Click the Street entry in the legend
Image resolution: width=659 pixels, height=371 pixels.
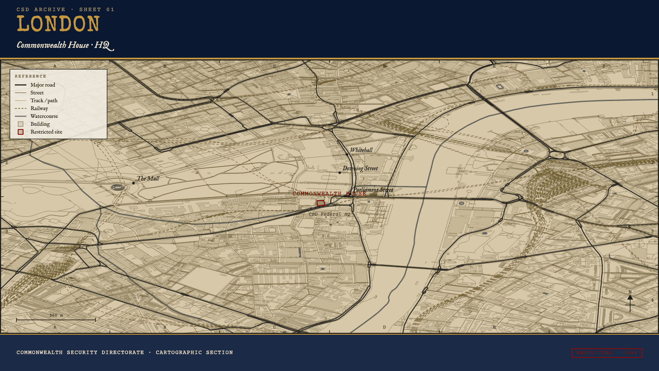[x=37, y=93]
